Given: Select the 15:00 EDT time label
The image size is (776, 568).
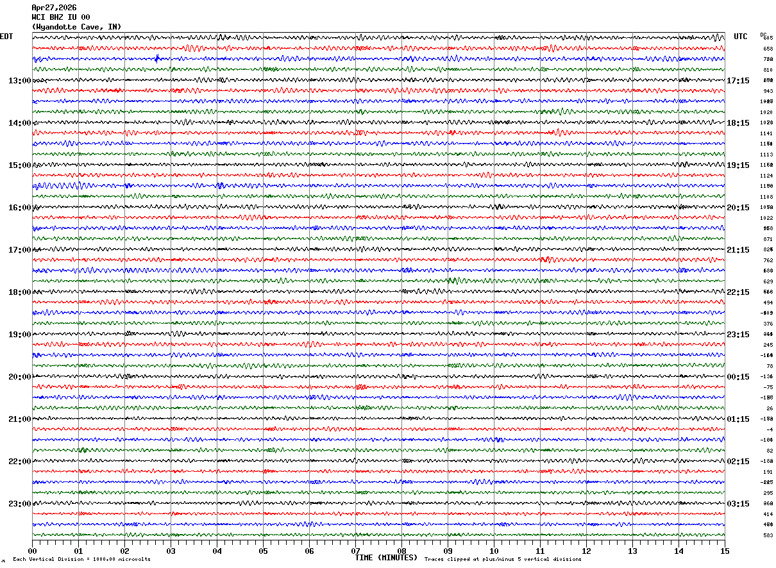Looking at the screenshot, I should [19, 165].
